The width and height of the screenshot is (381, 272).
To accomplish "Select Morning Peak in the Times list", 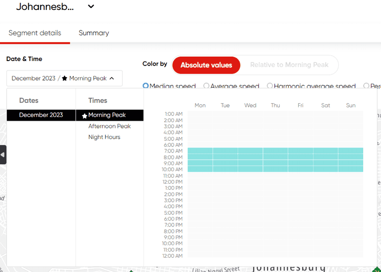I will 107,115.
